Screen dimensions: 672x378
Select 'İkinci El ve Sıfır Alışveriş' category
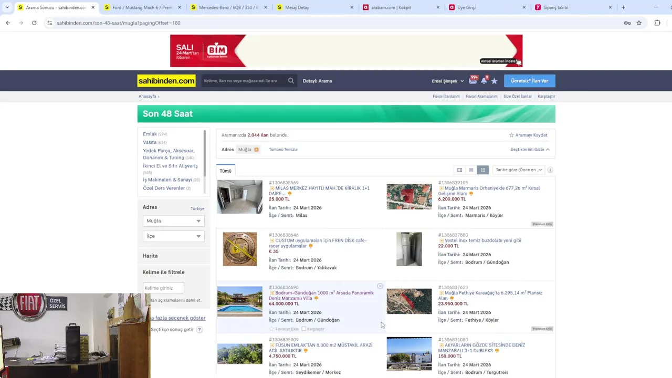170,166
